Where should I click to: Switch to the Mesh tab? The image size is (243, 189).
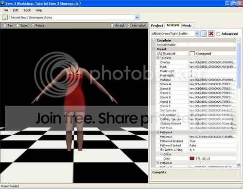[187, 26]
